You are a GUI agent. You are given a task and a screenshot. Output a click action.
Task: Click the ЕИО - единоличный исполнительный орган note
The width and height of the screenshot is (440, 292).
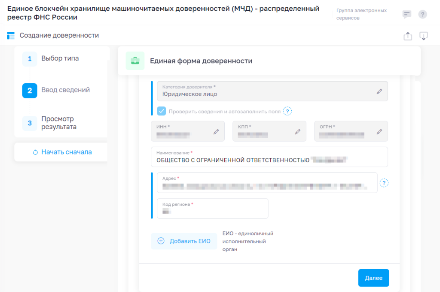coord(248,241)
